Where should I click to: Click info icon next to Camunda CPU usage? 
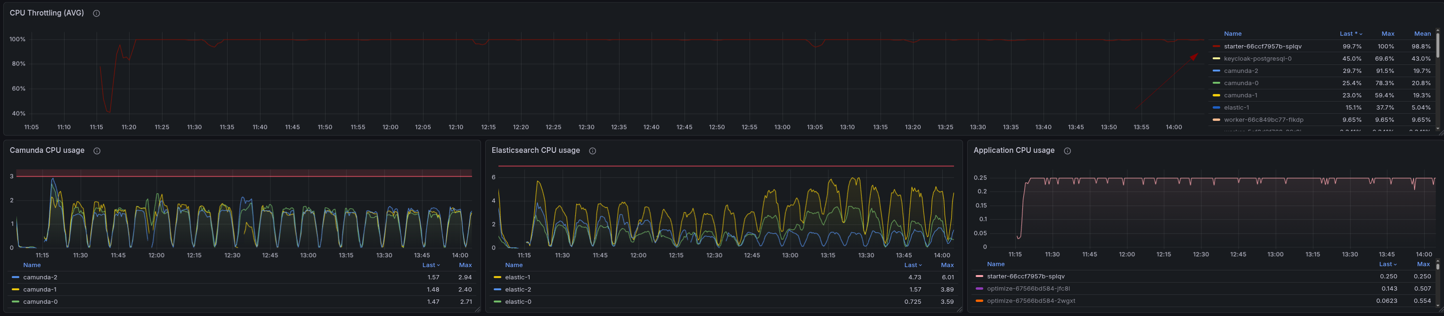[x=97, y=151]
